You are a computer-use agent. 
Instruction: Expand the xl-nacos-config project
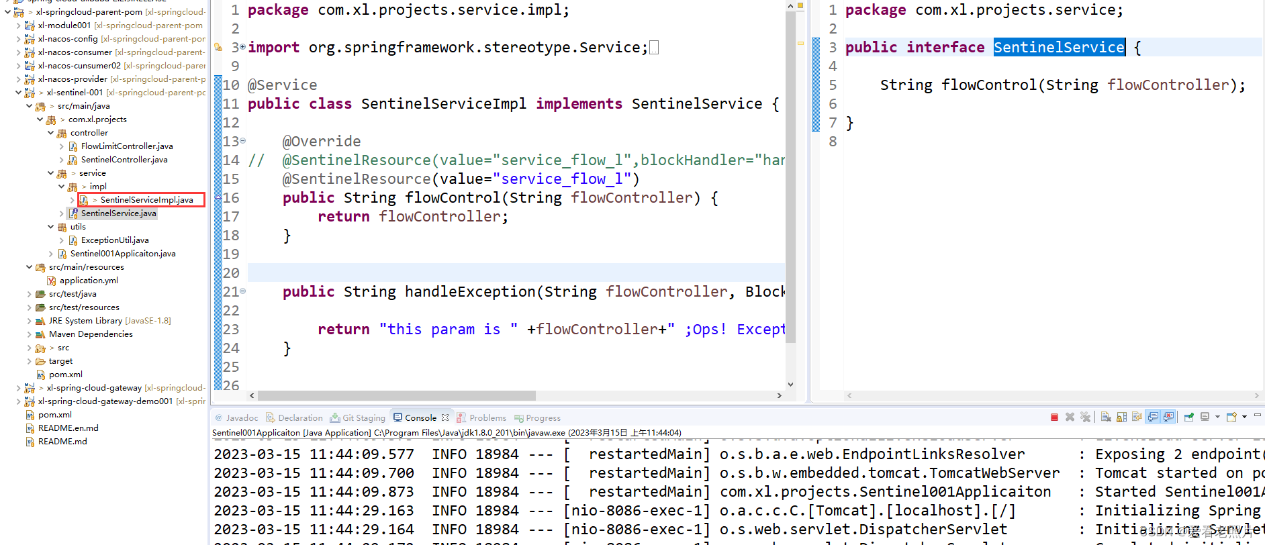click(x=18, y=39)
